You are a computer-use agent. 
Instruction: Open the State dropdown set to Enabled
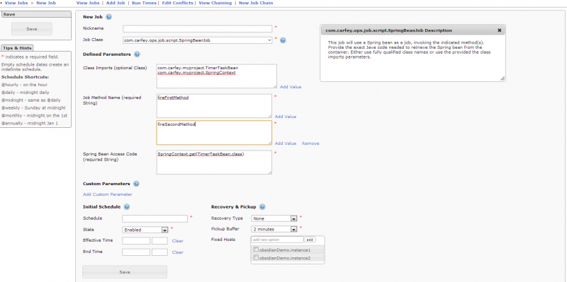(145, 230)
